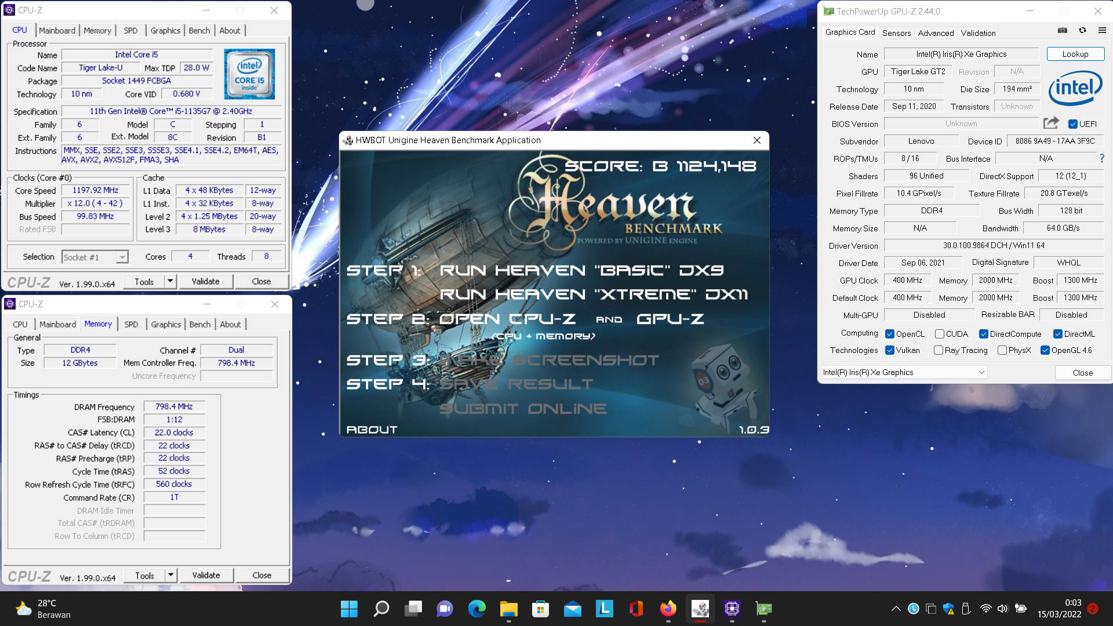Switch to HWBOT Heaven taskbar icon
Viewport: 1113px width, 626px height.
click(x=700, y=609)
